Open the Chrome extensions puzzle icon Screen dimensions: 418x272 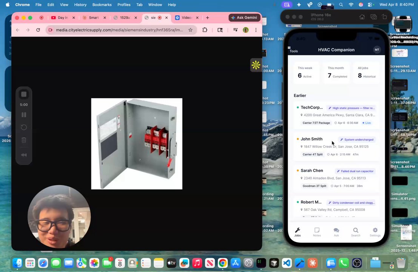pyautogui.click(x=205, y=30)
